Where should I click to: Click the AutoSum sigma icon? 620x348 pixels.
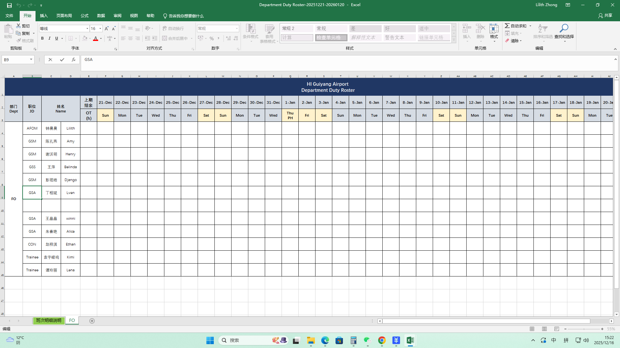coord(507,26)
